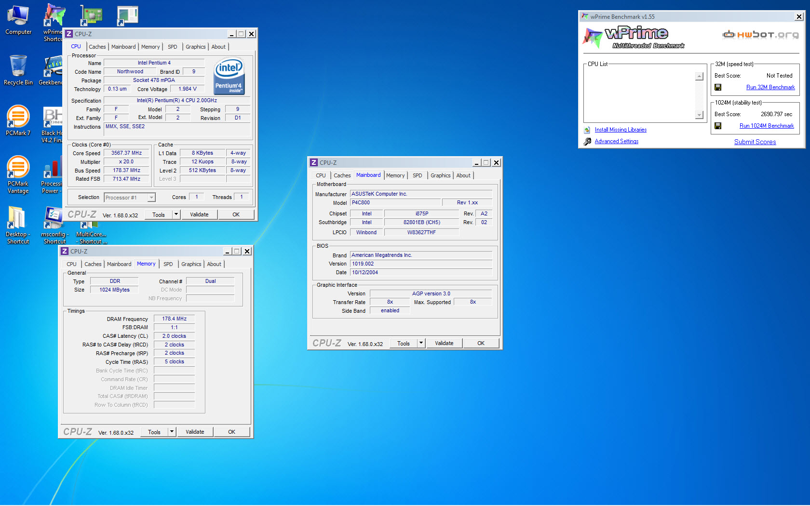Viewport: 810px width, 506px height.
Task: Open the Recycle Bin desktop icon
Action: [18, 70]
